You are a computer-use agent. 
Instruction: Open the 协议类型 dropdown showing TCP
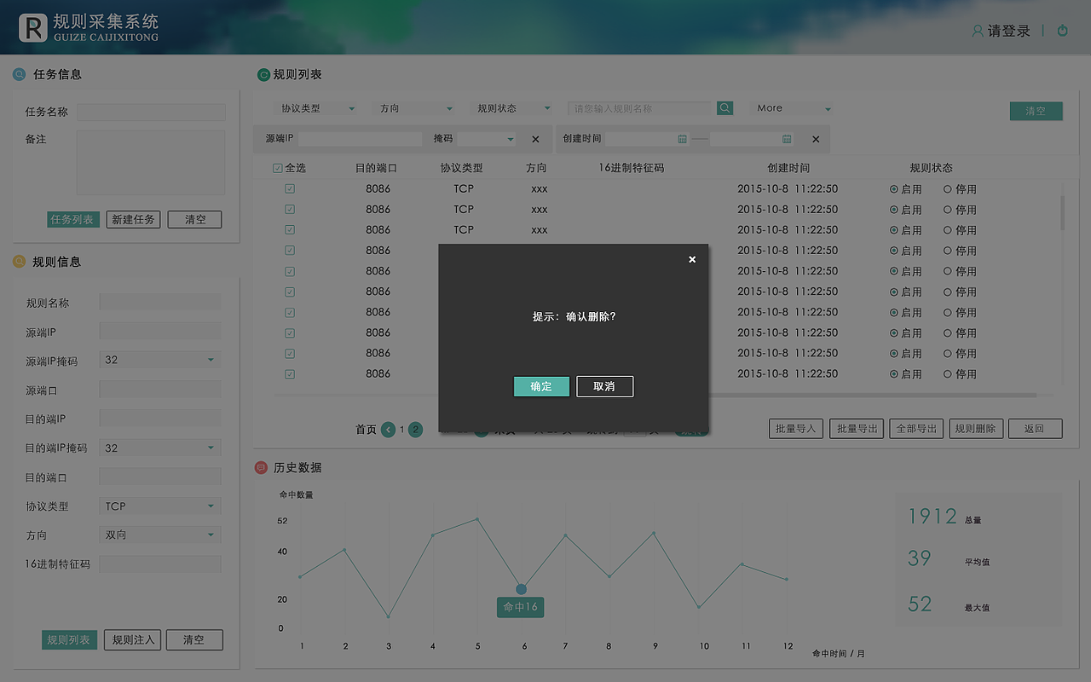[x=160, y=506]
